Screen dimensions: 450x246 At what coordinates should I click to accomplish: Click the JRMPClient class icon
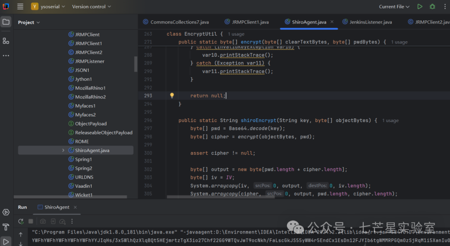click(71, 35)
